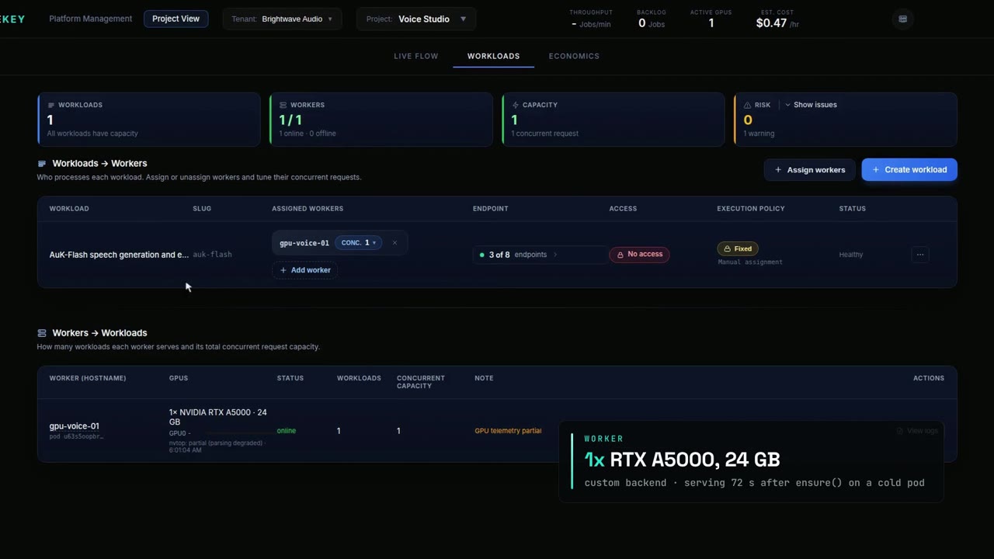
Task: Click the online status of gpu-voice-01
Action: (x=287, y=431)
